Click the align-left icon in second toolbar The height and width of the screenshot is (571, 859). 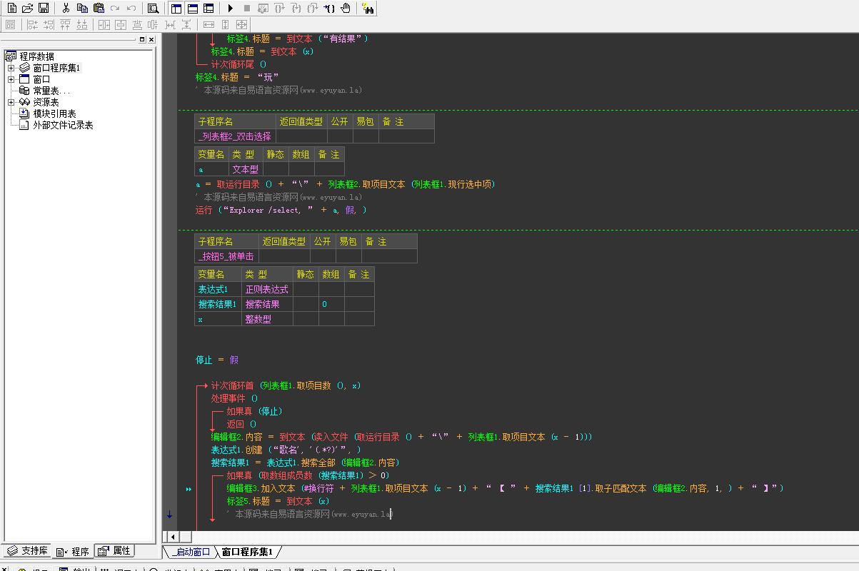pyautogui.click(x=32, y=25)
